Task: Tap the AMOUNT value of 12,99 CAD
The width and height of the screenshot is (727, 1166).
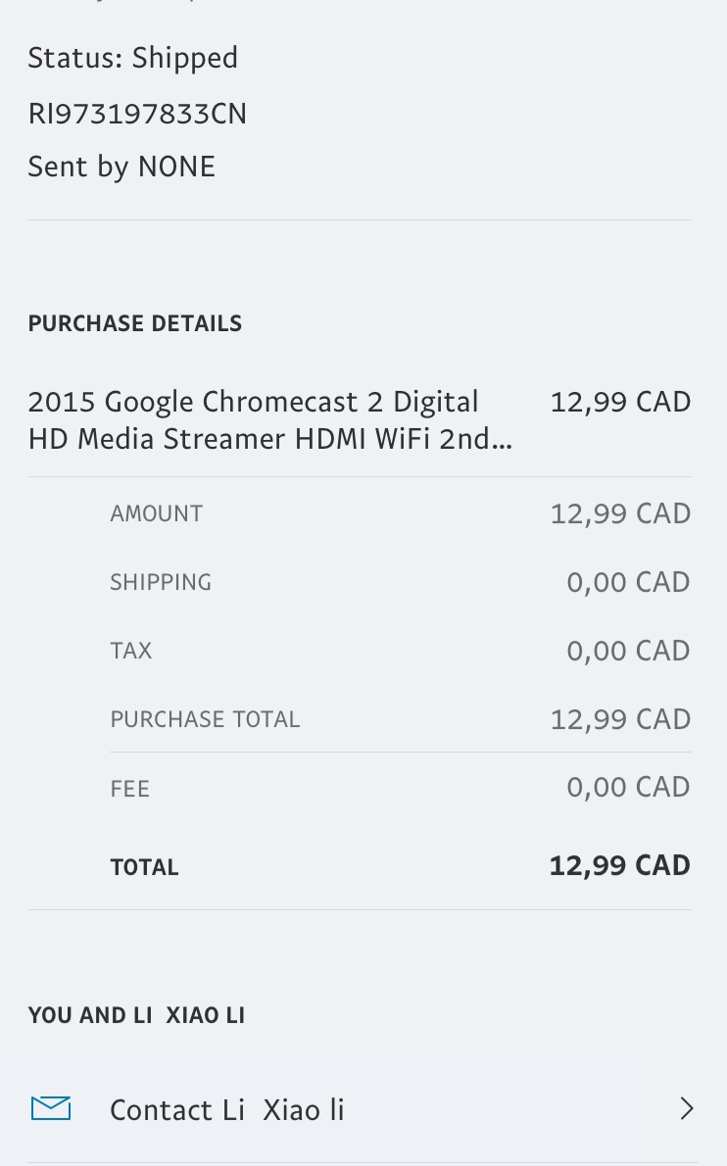Action: coord(620,514)
